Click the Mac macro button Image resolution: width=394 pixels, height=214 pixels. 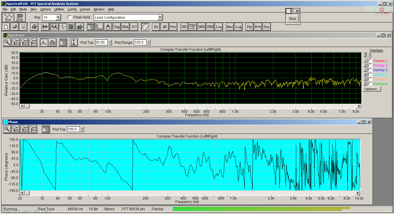[x=230, y=27]
